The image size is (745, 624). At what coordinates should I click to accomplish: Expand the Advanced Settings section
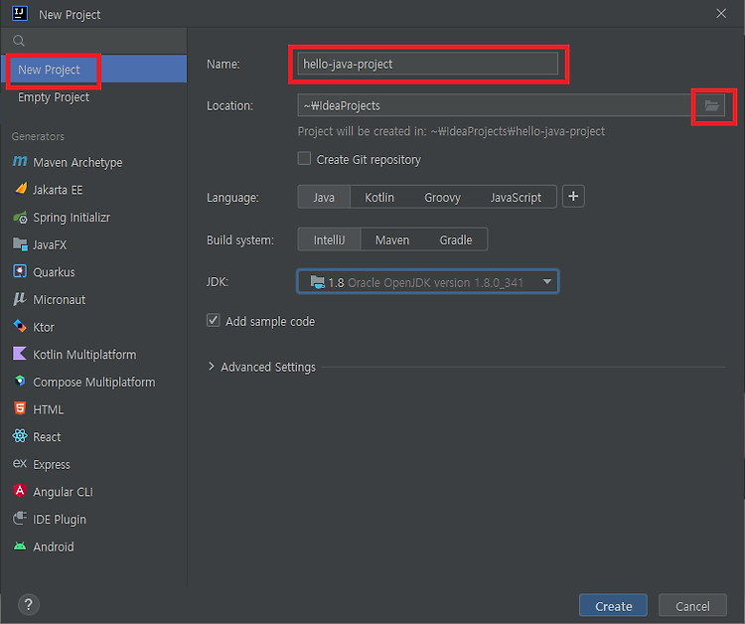pyautogui.click(x=212, y=367)
